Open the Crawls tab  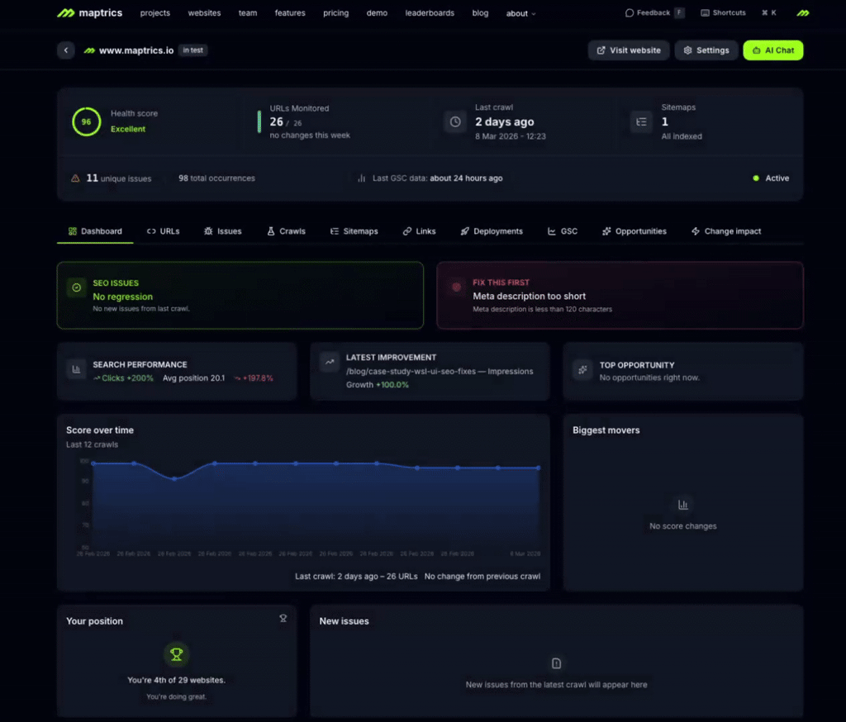coord(286,231)
